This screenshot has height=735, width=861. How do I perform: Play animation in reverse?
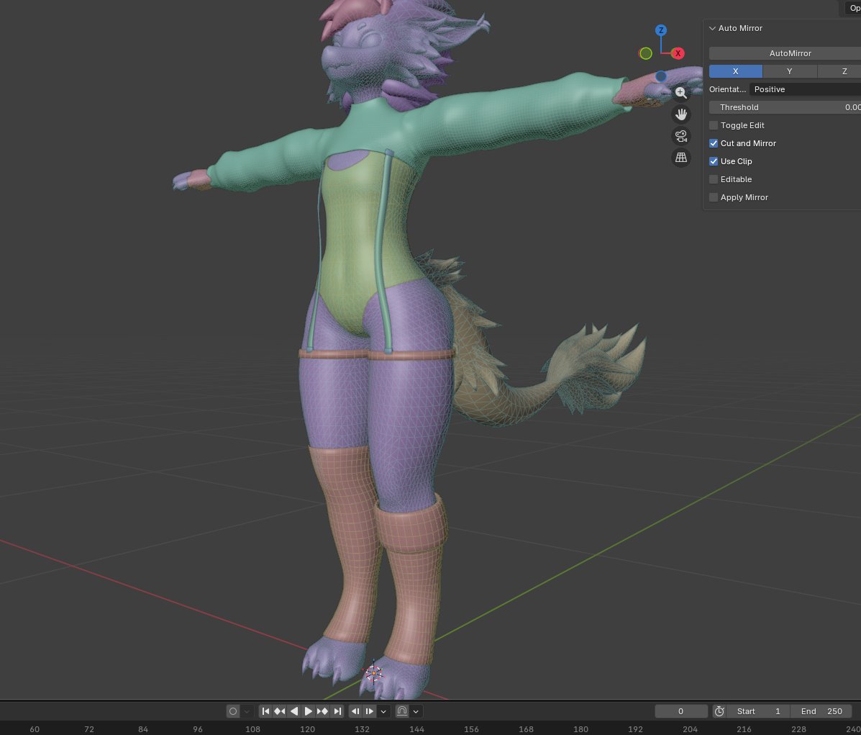click(x=294, y=711)
